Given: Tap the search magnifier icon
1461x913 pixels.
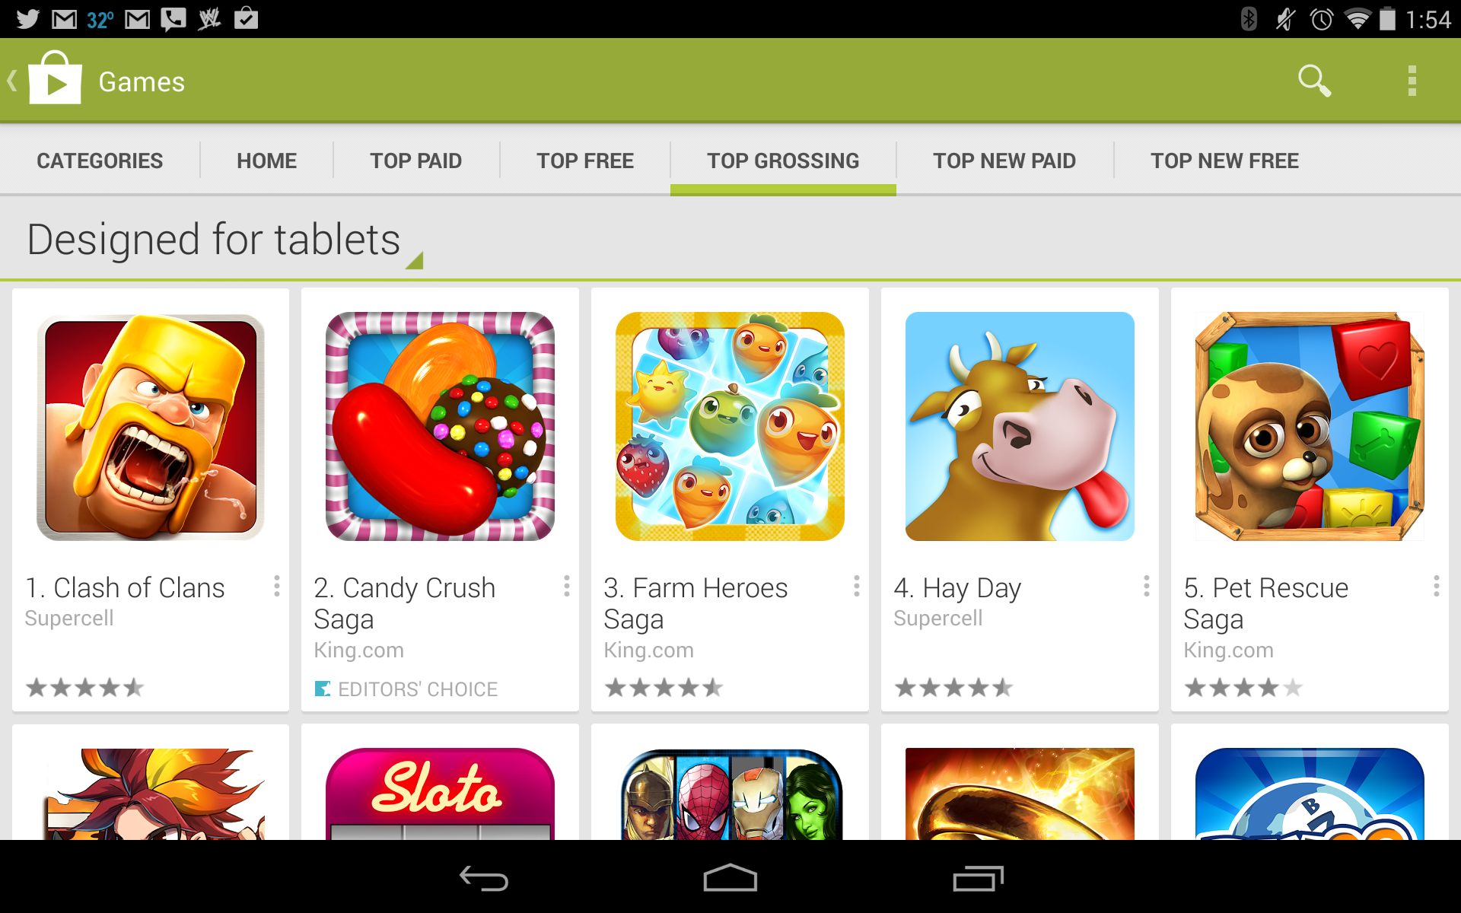Looking at the screenshot, I should (x=1314, y=81).
